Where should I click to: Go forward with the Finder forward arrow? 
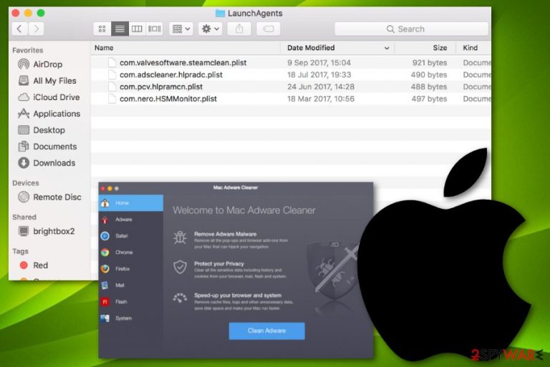(x=36, y=29)
